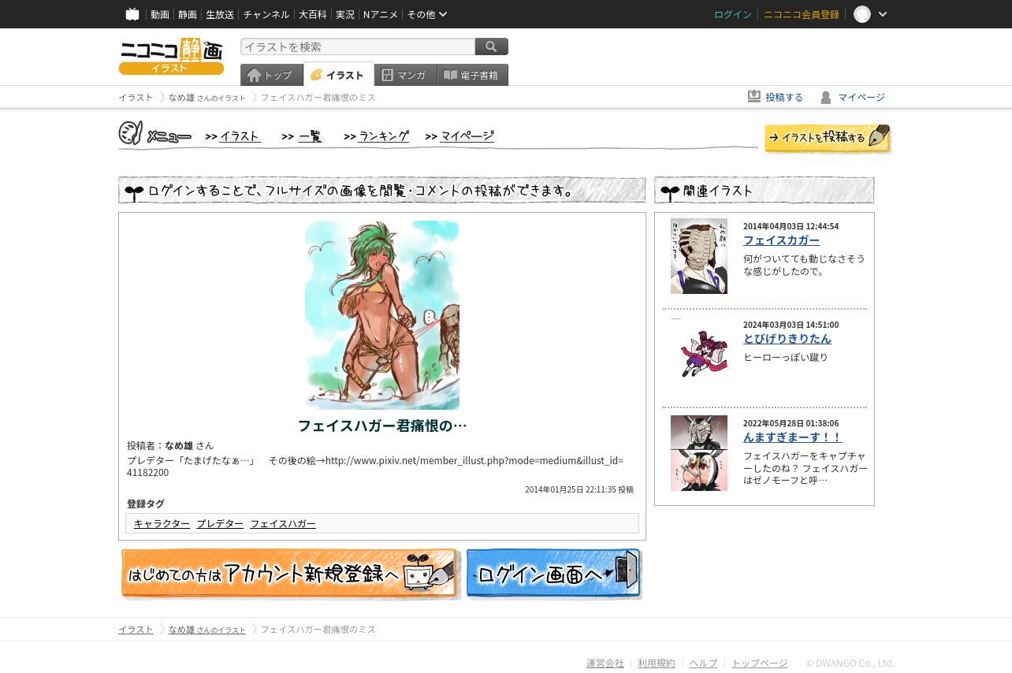The height and width of the screenshot is (673, 1012).
Task: Click the ログイン link in header
Action: (x=733, y=14)
